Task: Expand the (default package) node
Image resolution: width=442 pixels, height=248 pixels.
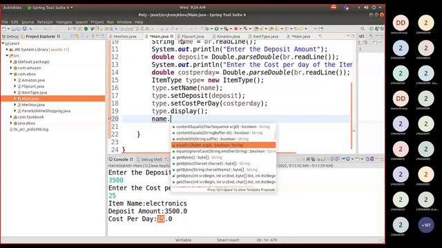Action: [x=11, y=62]
